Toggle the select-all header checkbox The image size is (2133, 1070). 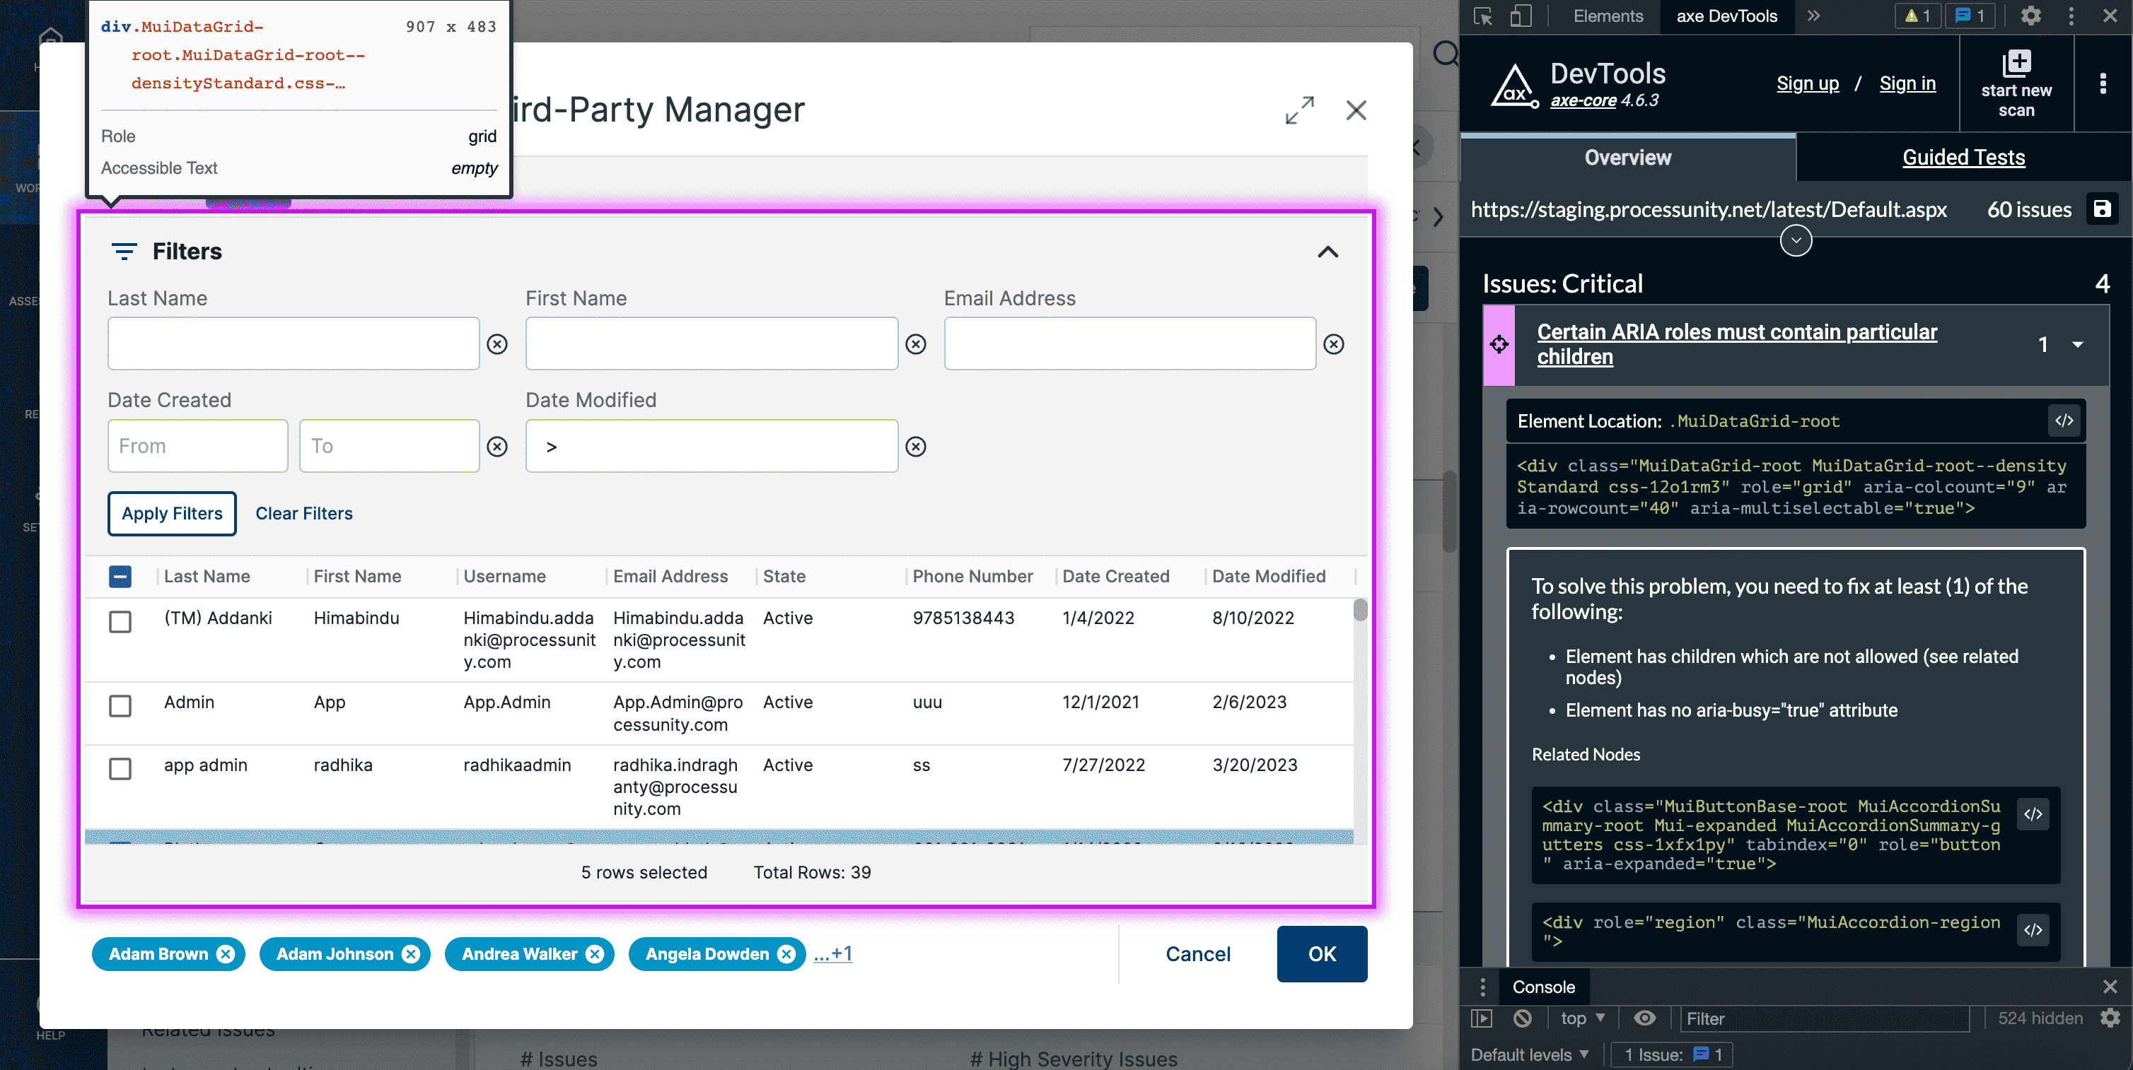tap(120, 577)
